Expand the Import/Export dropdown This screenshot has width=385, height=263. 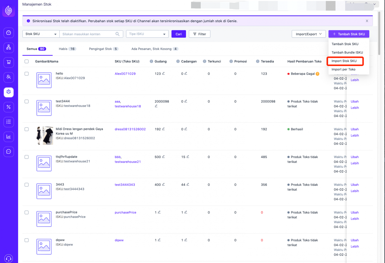tap(309, 34)
